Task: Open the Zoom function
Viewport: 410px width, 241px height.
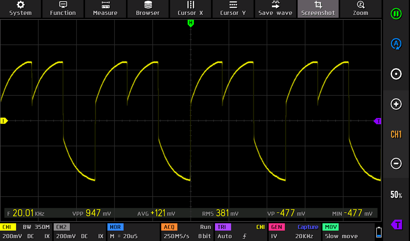Action: 360,9
